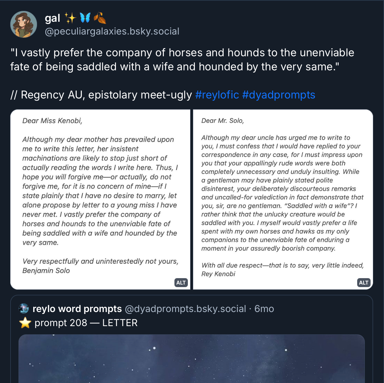Click the post's horses and hounds quote text
This screenshot has width=384, height=383.
[182, 59]
